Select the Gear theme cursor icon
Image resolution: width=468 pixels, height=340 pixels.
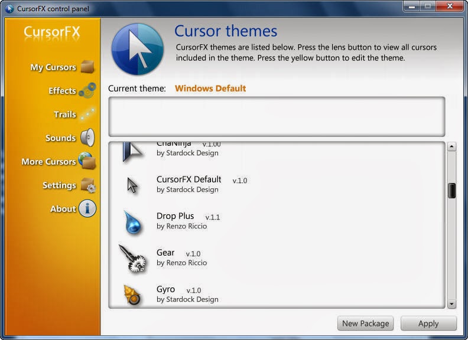point(132,259)
